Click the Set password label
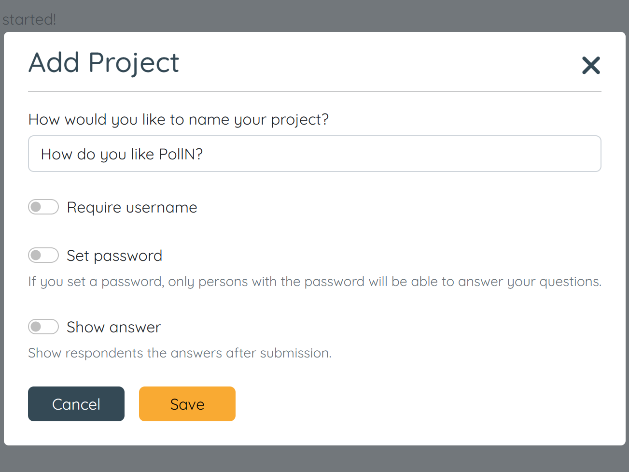Viewport: 629px width, 472px height. click(114, 255)
